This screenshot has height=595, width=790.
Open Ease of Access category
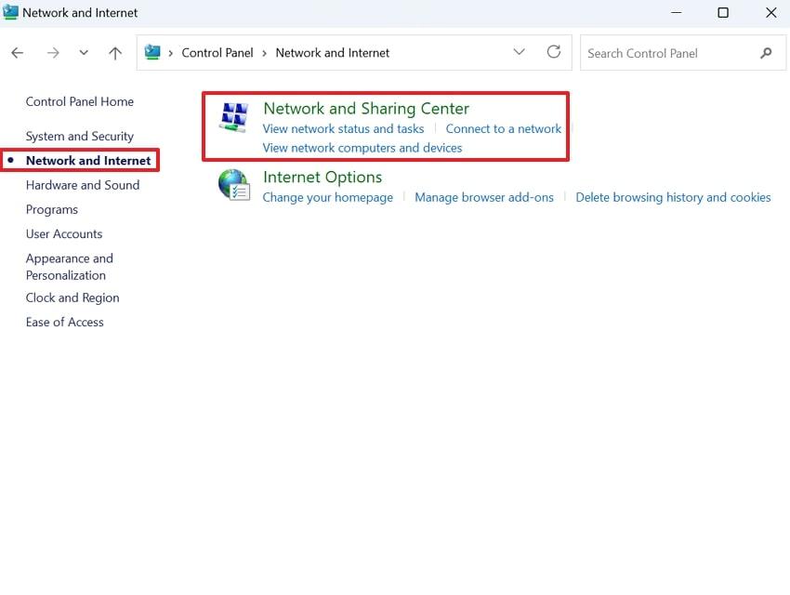point(64,322)
